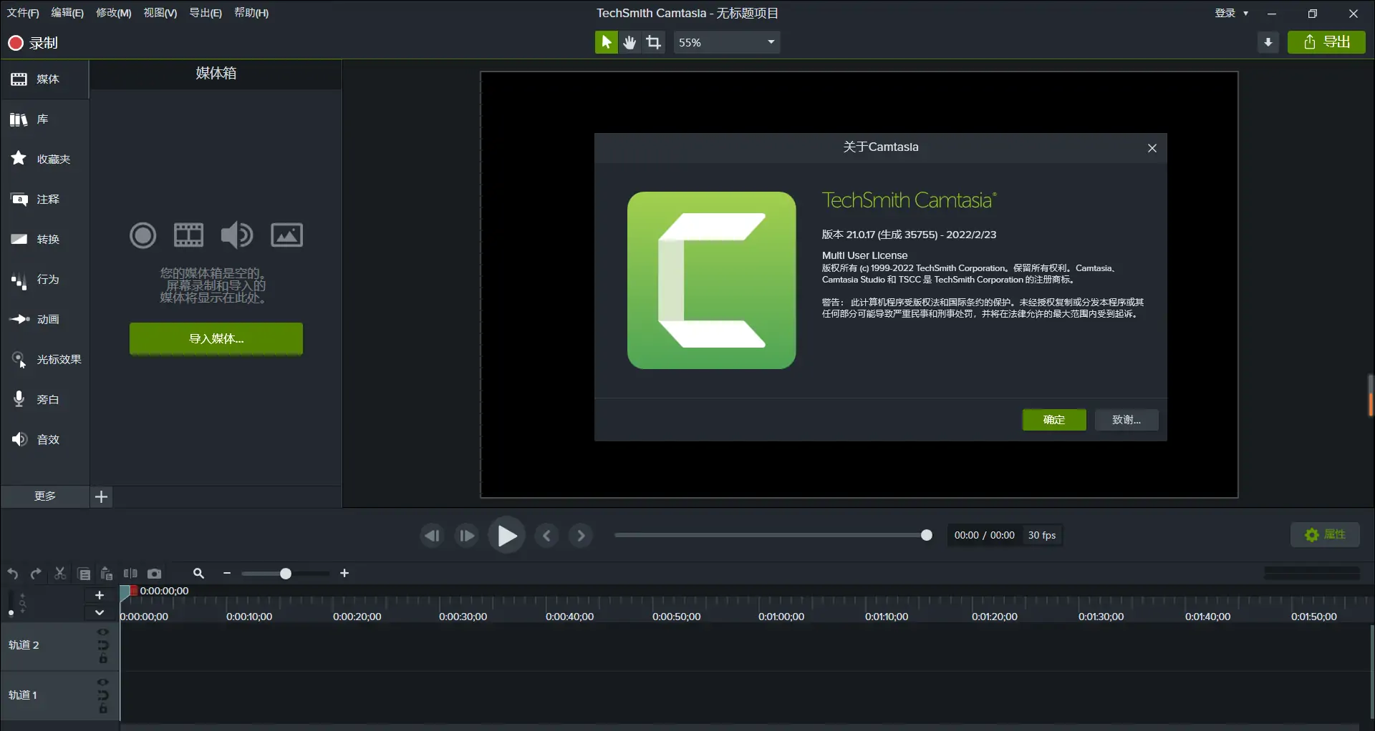The width and height of the screenshot is (1375, 731).
Task: Click the next frame step-forward button
Action: pos(466,535)
